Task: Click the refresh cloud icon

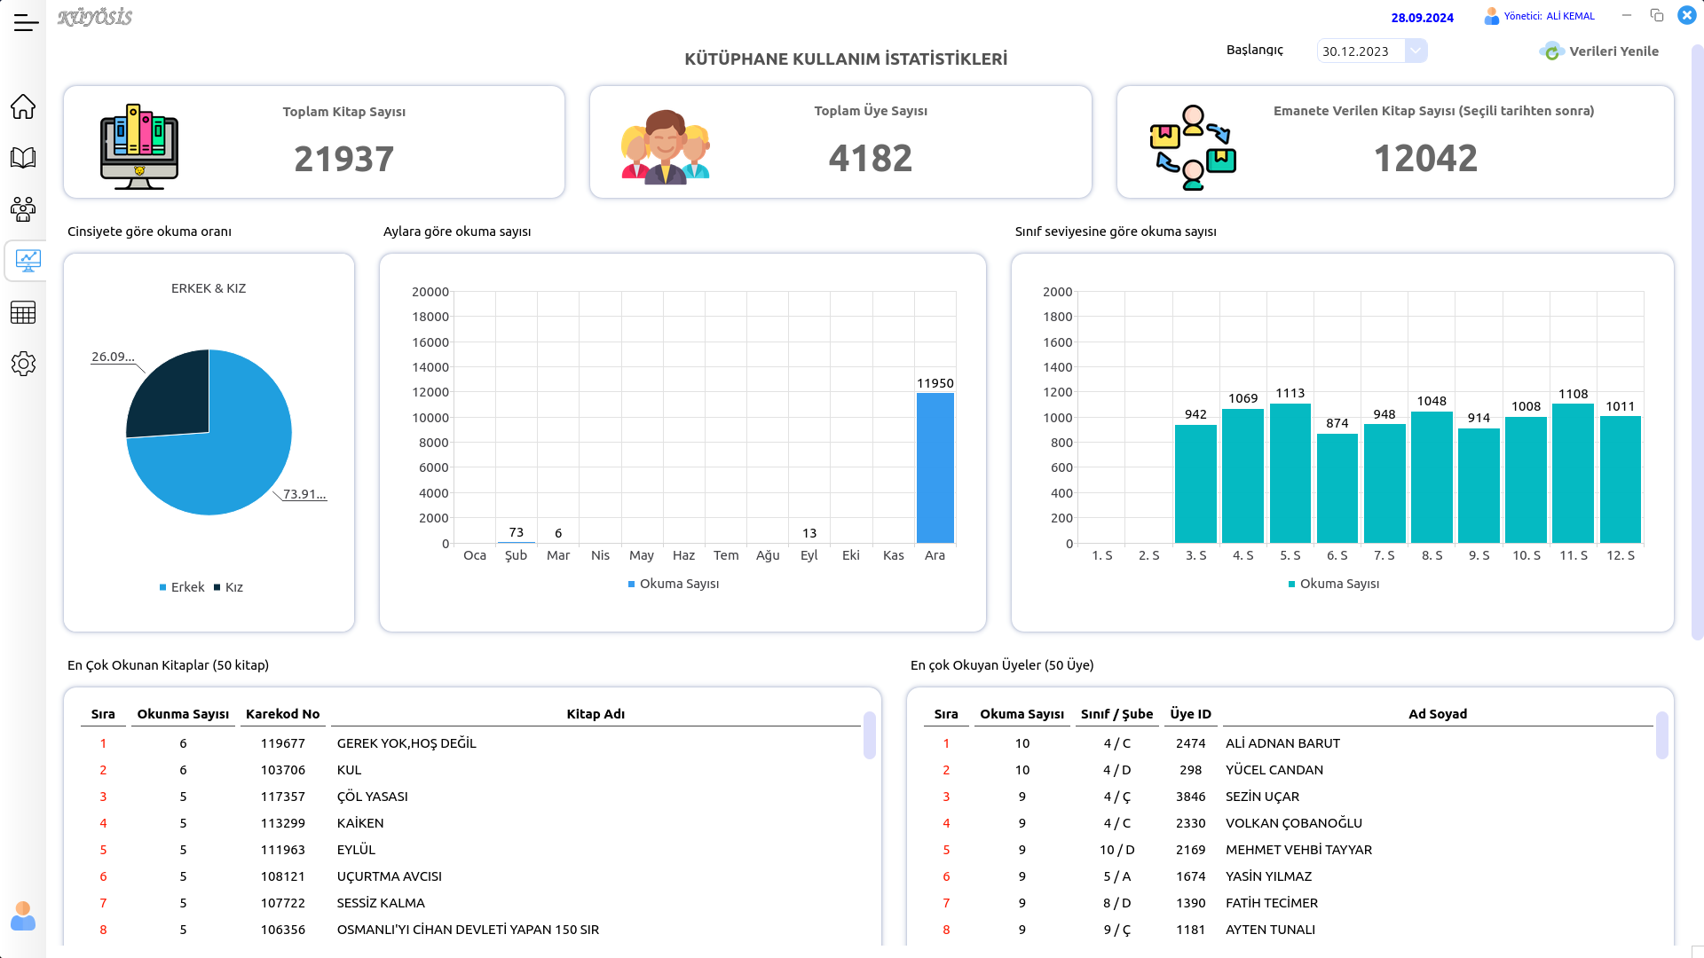Action: point(1551,51)
